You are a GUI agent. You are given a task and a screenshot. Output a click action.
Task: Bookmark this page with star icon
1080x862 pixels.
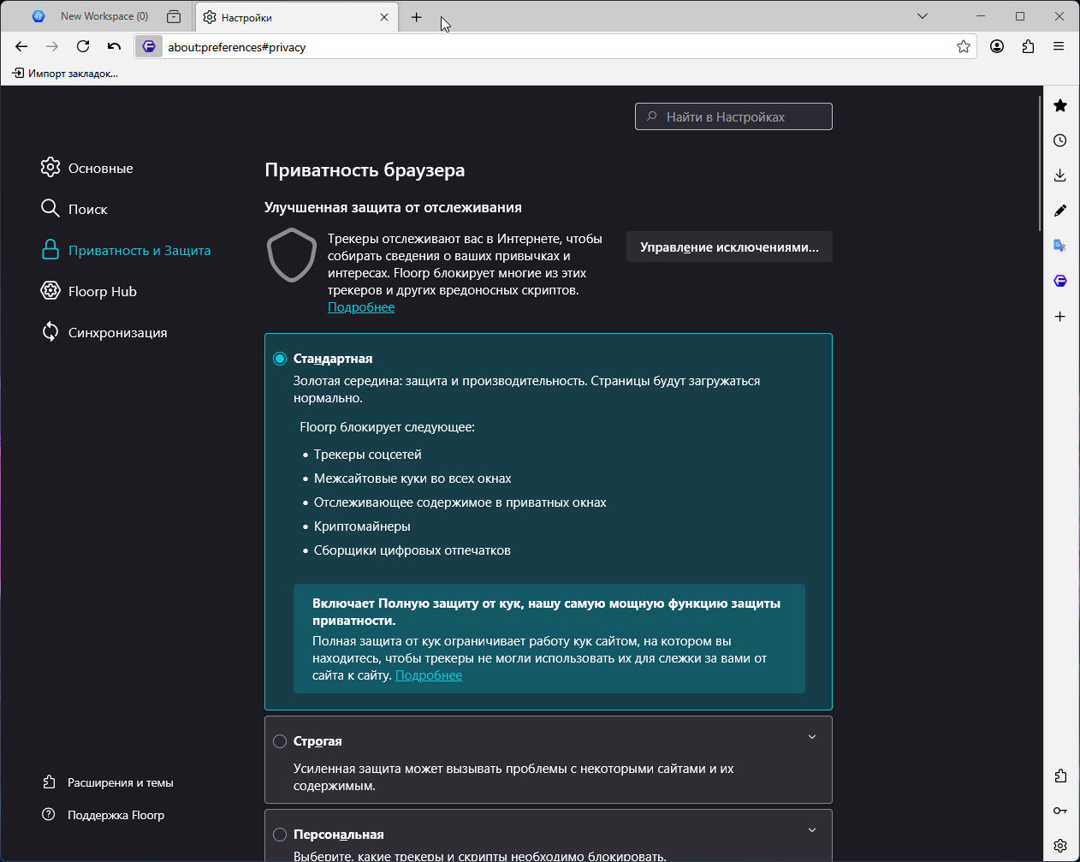click(x=964, y=47)
